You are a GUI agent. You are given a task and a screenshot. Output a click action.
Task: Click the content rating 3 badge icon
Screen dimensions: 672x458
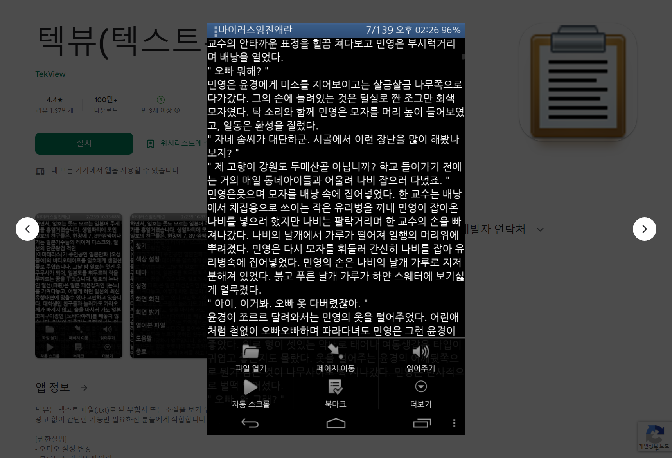click(160, 100)
